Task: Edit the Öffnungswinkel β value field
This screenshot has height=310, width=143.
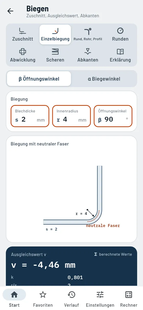Action: point(113,116)
